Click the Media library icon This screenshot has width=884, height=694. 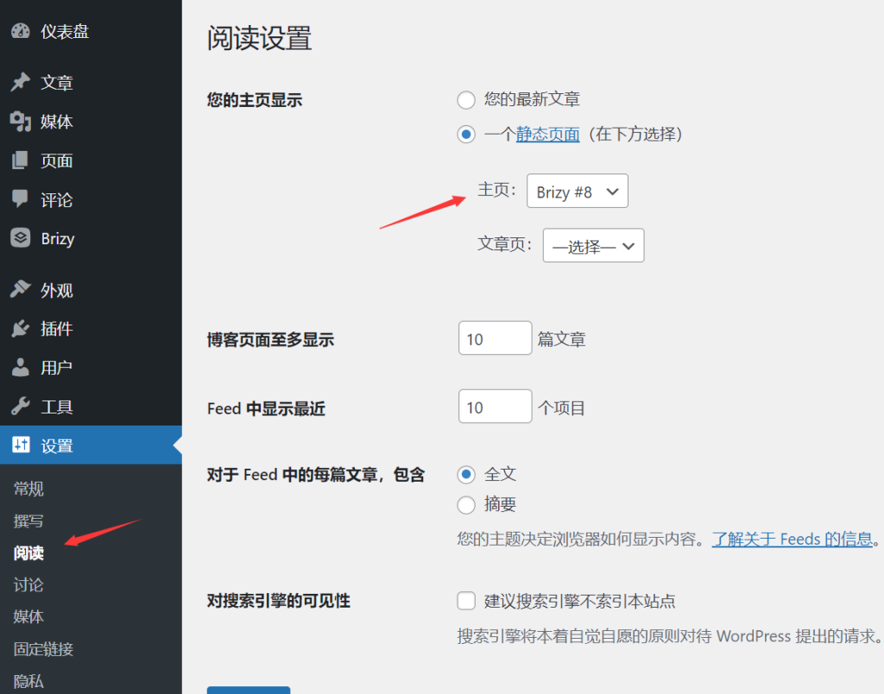(x=21, y=122)
